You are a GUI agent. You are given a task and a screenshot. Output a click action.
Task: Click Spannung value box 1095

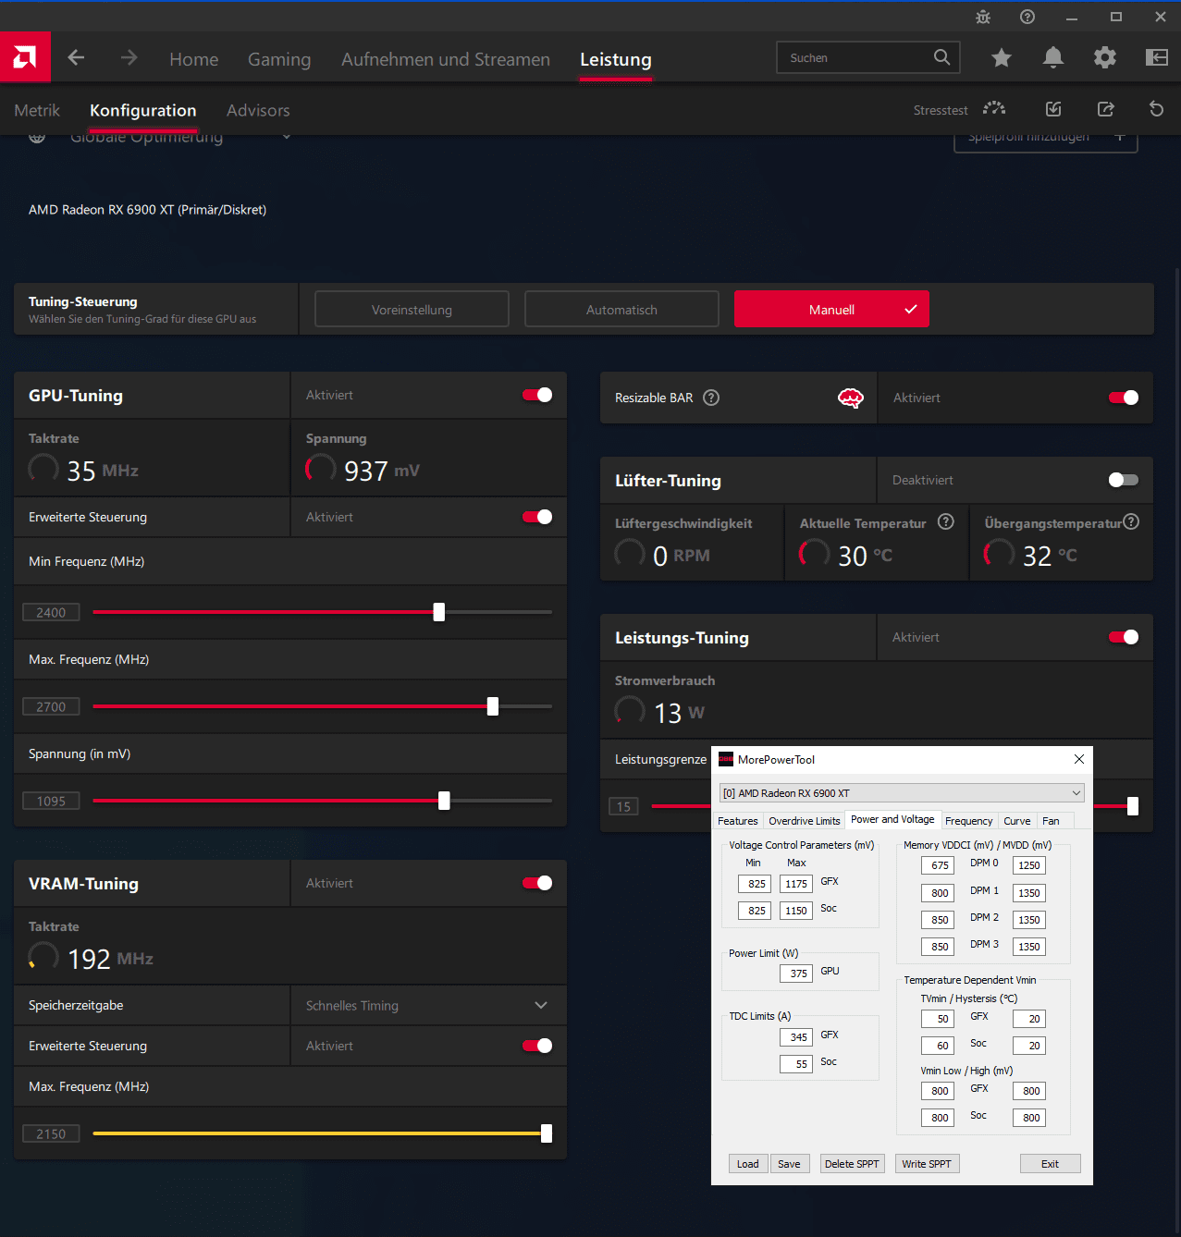[x=51, y=801]
